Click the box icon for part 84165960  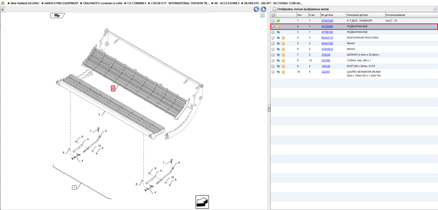(x=278, y=27)
